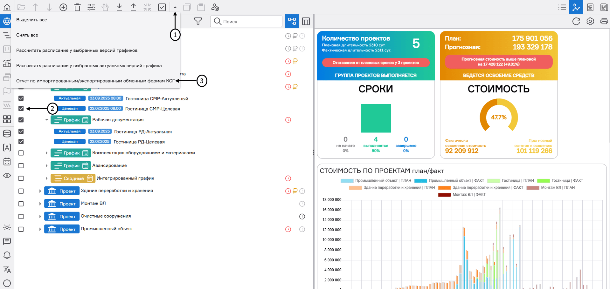Click Гостиница | ФАКТ legend color swatch
The width and height of the screenshot is (610, 289).
[543, 181]
